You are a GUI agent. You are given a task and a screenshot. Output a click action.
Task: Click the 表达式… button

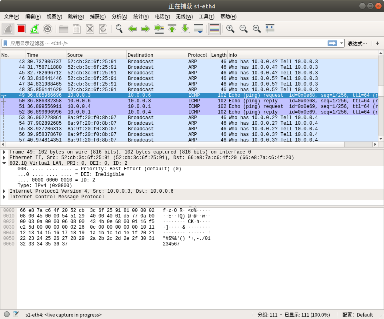tap(357, 43)
